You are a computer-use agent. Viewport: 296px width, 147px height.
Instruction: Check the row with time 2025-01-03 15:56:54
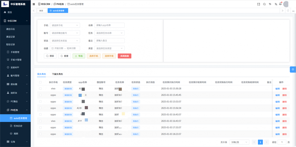(x=40, y=108)
